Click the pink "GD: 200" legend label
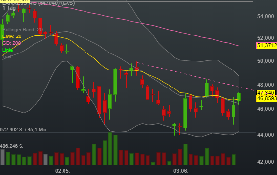Image resolution: width=277 pixels, height=175 pixels. pyautogui.click(x=12, y=43)
